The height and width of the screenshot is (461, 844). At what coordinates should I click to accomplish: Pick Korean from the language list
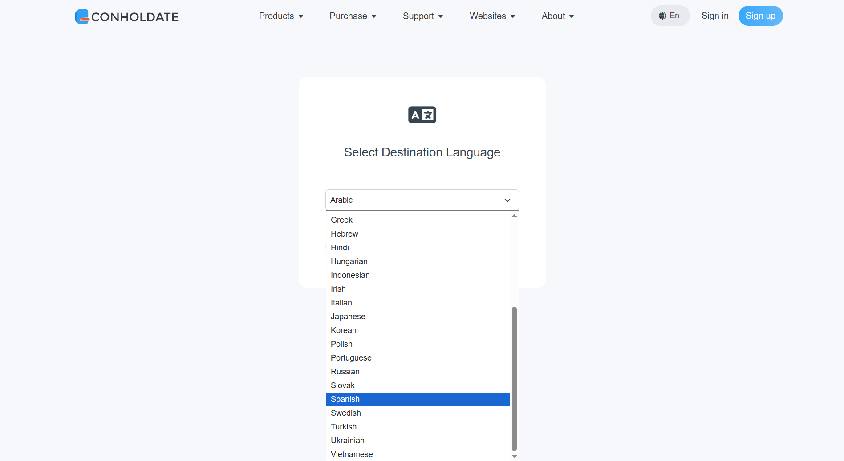[x=418, y=330]
